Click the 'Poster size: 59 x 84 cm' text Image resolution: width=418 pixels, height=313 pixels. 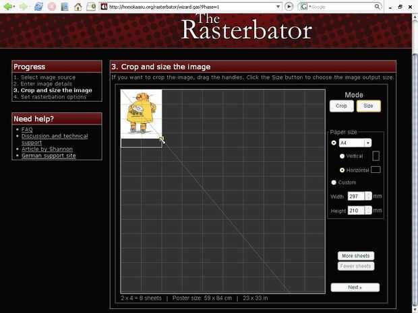202,298
